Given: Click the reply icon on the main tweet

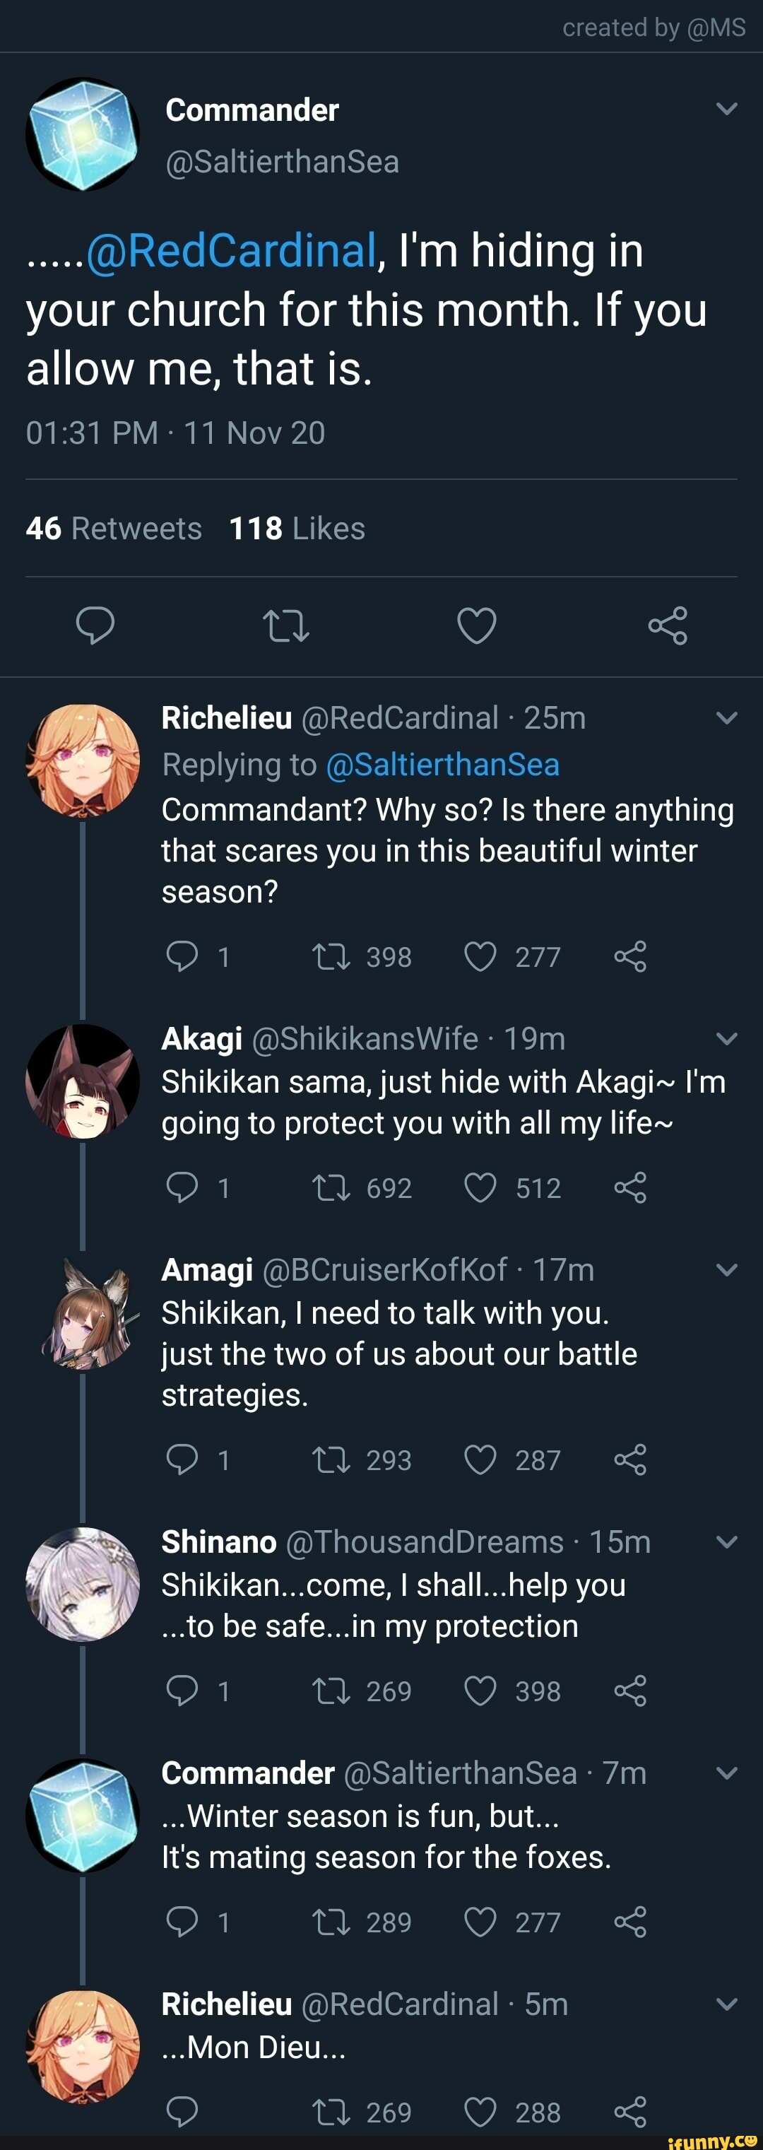Looking at the screenshot, I should coord(94,628).
